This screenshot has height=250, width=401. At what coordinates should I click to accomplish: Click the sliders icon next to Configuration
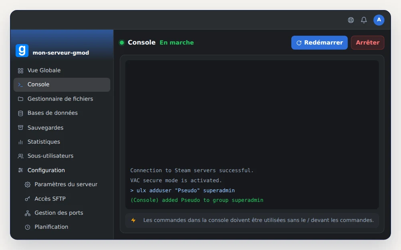pyautogui.click(x=20, y=170)
